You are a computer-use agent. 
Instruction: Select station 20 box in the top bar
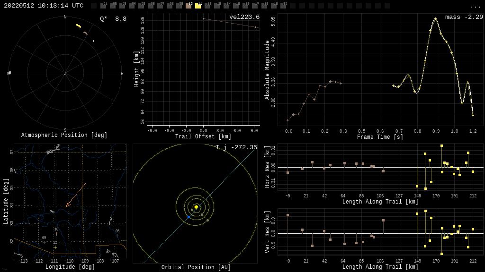[x=283, y=6]
